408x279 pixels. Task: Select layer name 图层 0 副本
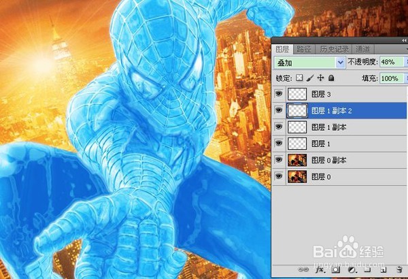[329, 160]
